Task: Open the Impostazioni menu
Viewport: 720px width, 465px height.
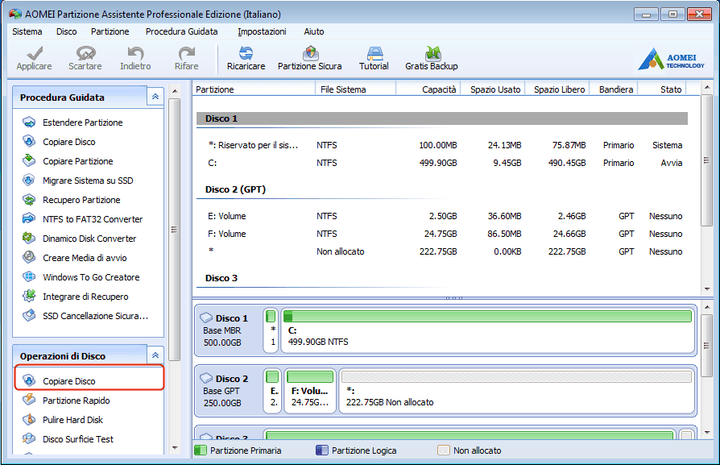Action: pos(262,31)
